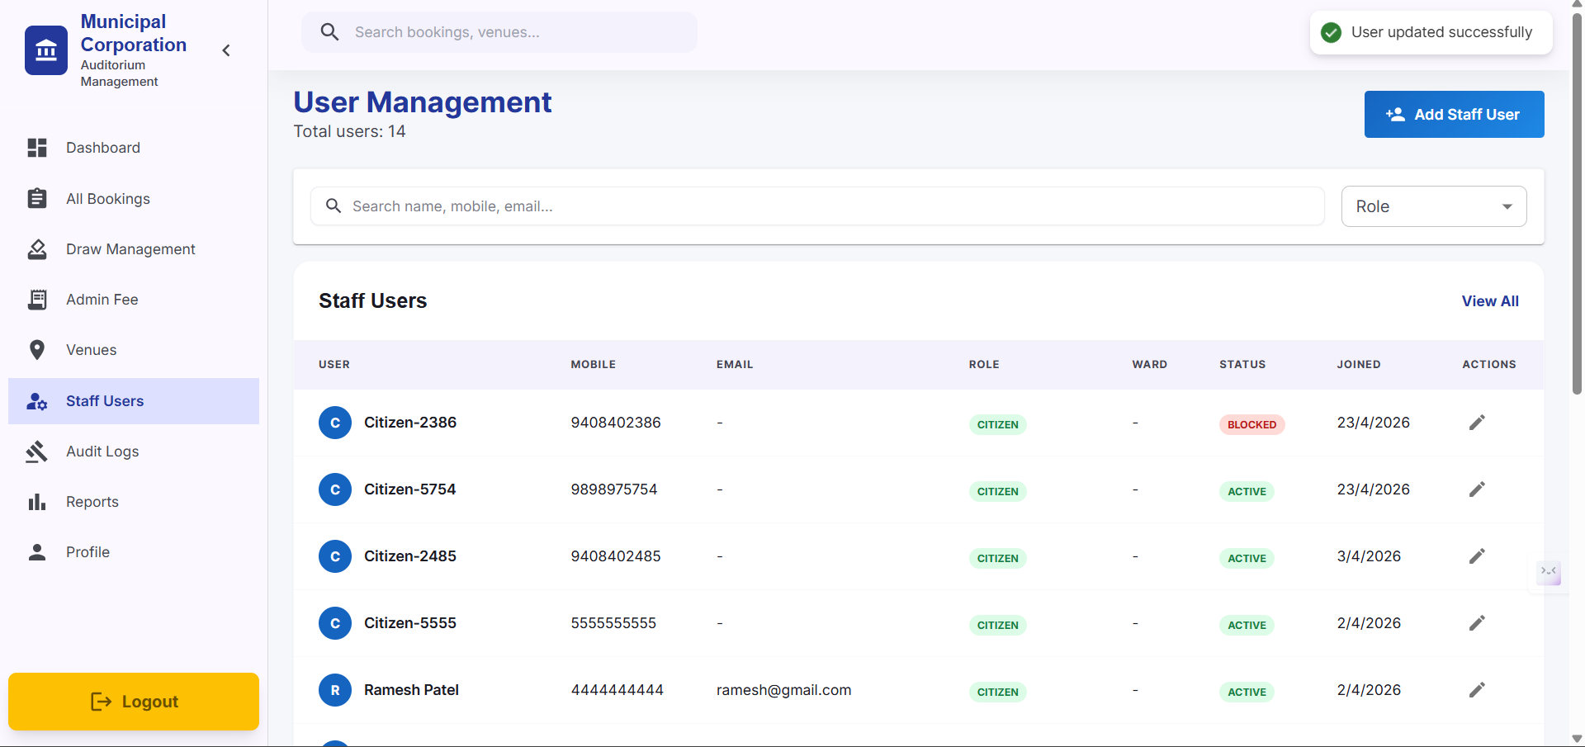Open the Role filter dropdown
The width and height of the screenshot is (1585, 747).
click(x=1434, y=206)
